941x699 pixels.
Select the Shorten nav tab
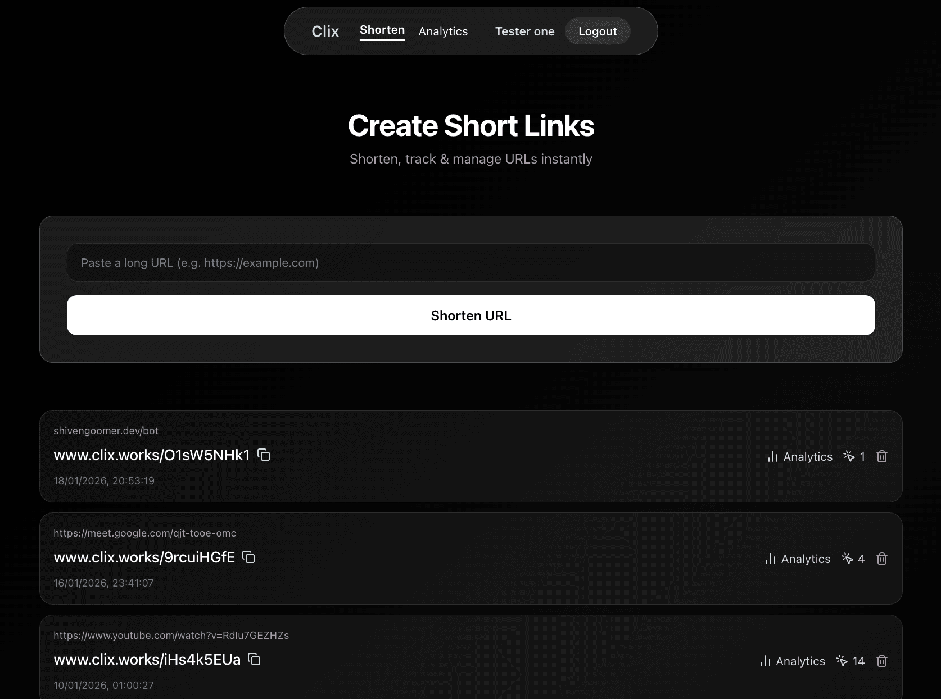click(382, 30)
